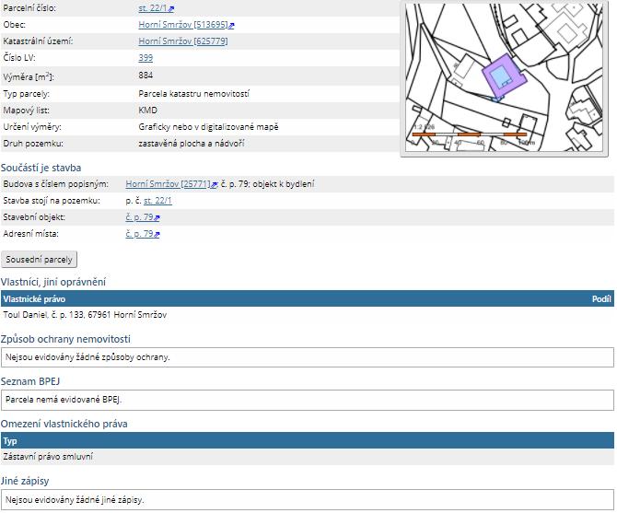Open the cadastral map thumbnail

click(x=504, y=78)
